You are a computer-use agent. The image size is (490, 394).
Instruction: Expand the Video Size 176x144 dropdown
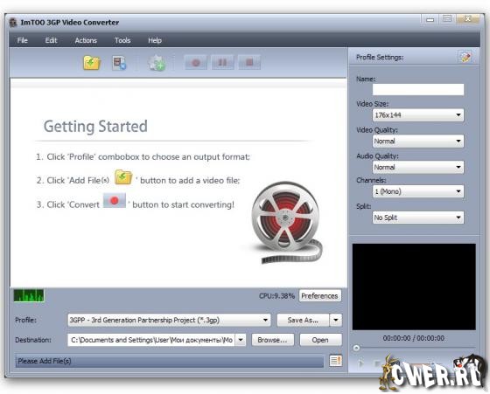pyautogui.click(x=418, y=115)
